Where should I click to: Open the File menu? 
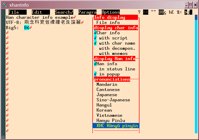(x=14, y=12)
